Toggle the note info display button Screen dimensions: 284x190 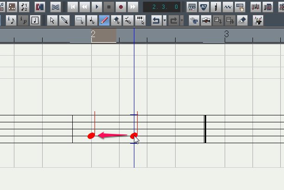coord(11,21)
